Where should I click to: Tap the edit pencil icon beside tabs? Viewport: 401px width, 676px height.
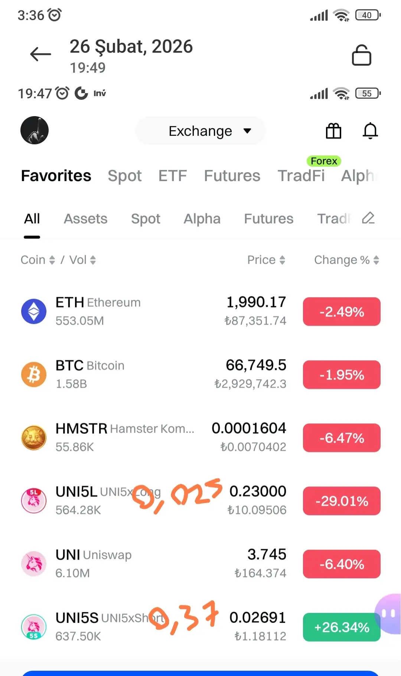368,218
